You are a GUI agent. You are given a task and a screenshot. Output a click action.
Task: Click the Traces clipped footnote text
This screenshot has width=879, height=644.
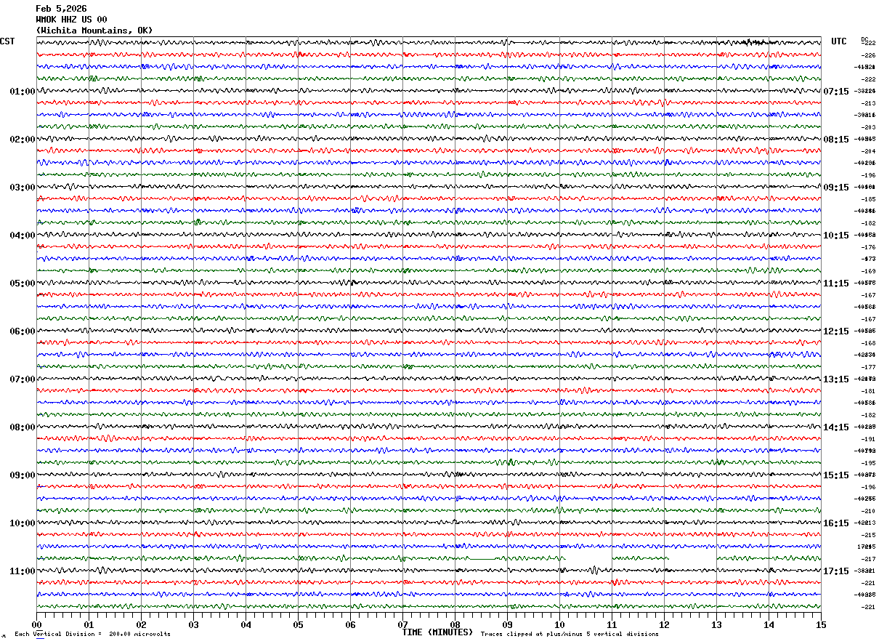[570, 635]
